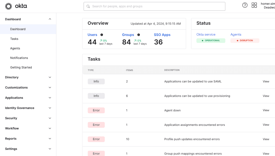Image resolution: width=275 pixels, height=156 pixels.
Task: View Application assignments errors task
Action: 266,125
